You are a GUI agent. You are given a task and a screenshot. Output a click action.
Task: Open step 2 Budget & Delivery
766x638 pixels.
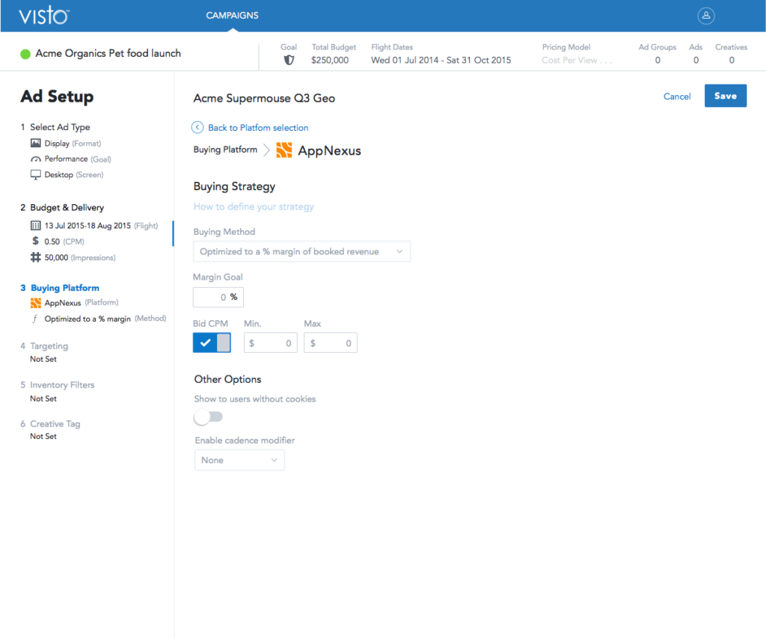(x=62, y=208)
